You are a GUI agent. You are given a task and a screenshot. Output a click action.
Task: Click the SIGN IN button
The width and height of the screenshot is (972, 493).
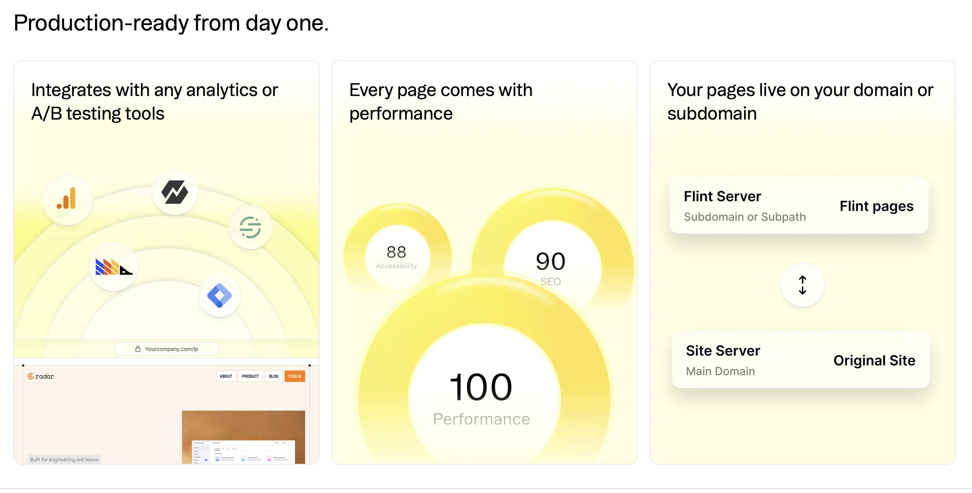tap(295, 376)
